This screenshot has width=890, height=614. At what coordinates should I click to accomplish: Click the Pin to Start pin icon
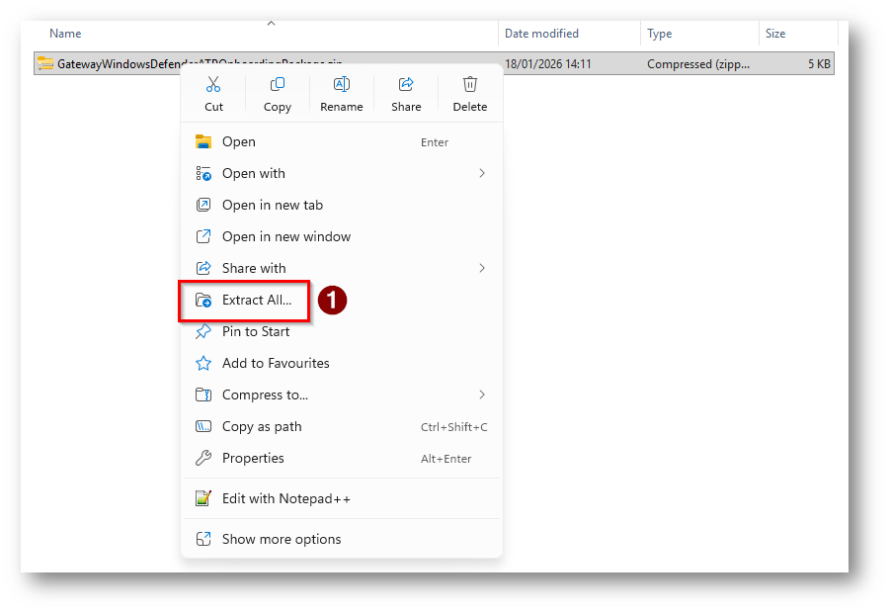pos(203,332)
